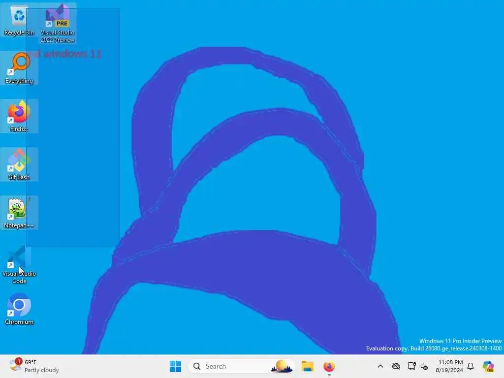Select the Visual Studio 2022 Preview shortcut
504x378 pixels.
(58, 24)
